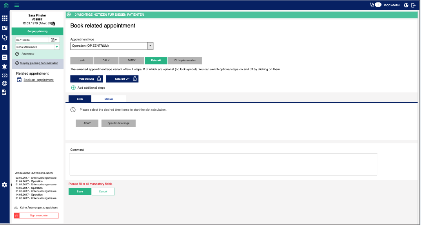The height and width of the screenshot is (225, 421).
Task: Click the notification bell icon in sidebar
Action: pos(5,67)
